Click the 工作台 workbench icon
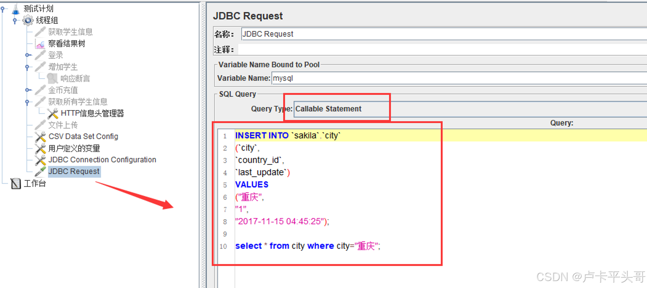This screenshot has width=647, height=288. click(16, 184)
